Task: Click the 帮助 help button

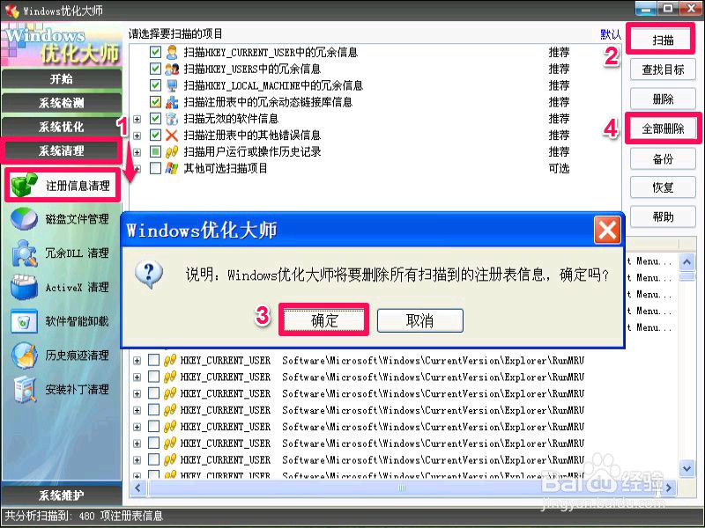Action: 663,217
